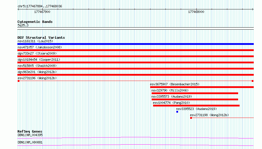Open variant esv2731196 (Wong2012b) label
262x149 pixels.
pyautogui.click(x=37, y=78)
